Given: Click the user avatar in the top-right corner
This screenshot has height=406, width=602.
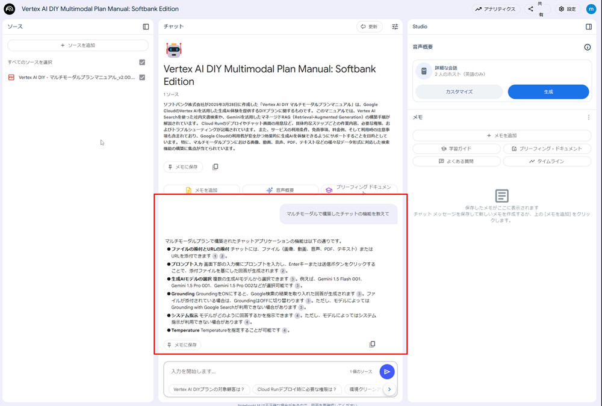Looking at the screenshot, I should pos(591,8).
